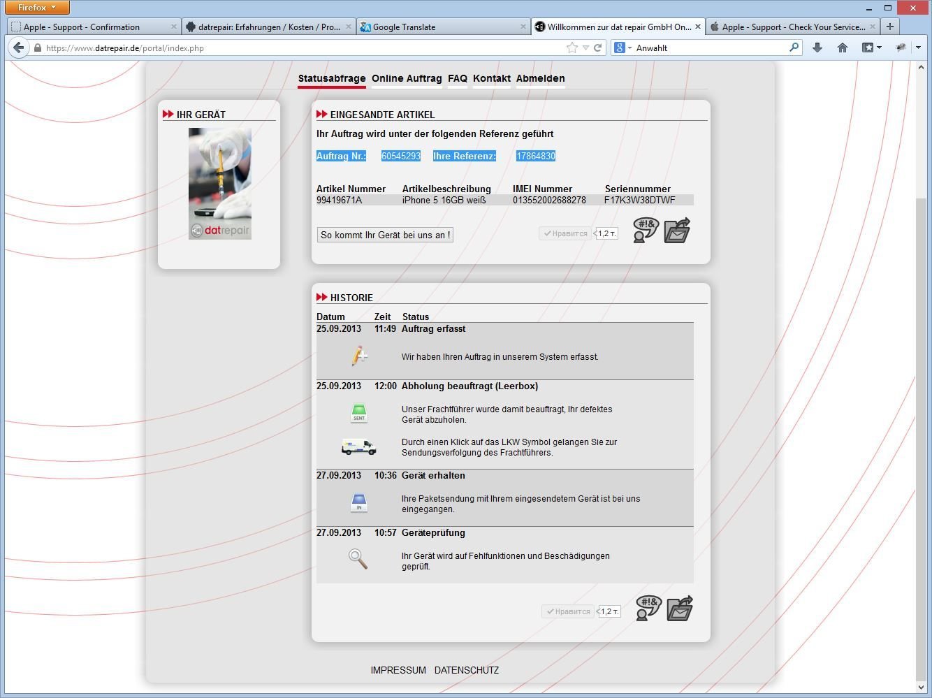932x698 pixels.
Task: Click the serial number F17K3W38DTWF
Action: [640, 200]
